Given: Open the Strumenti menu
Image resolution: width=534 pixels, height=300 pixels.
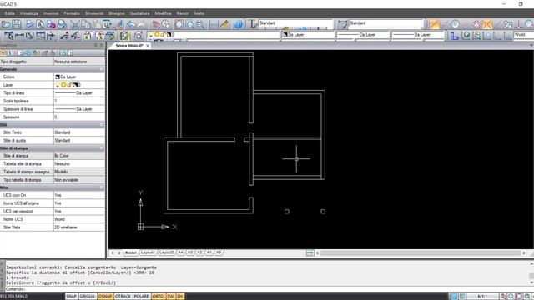Looking at the screenshot, I should click(x=94, y=13).
